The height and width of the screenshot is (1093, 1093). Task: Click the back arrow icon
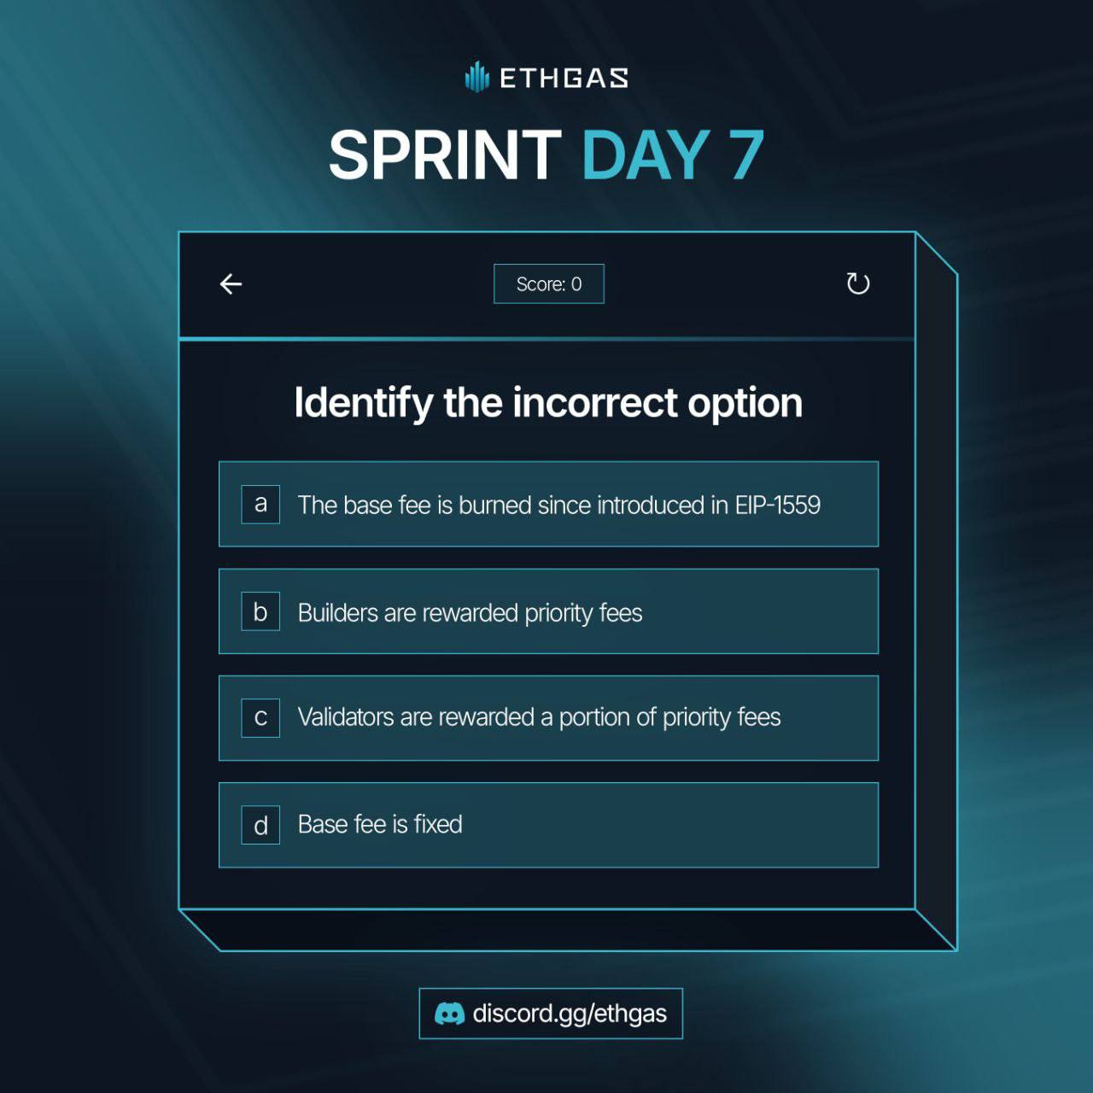click(x=231, y=283)
